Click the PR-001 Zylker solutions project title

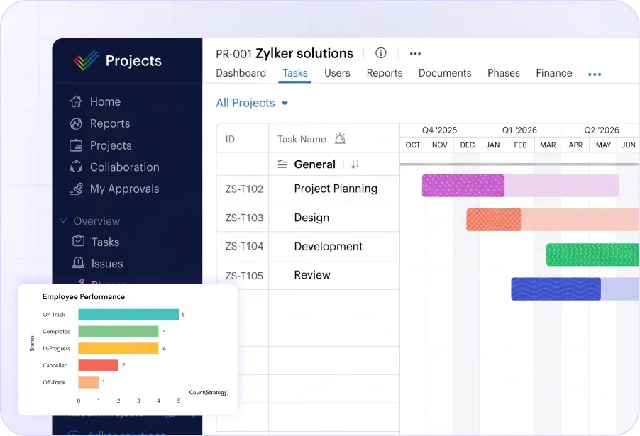285,53
